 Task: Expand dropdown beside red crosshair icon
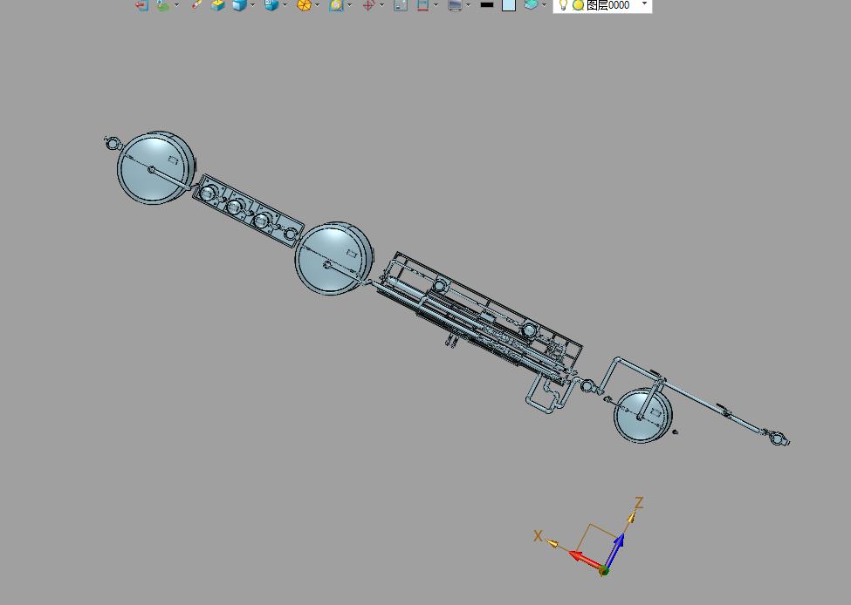click(382, 5)
